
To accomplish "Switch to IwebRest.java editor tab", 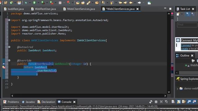I will click(14, 9).
